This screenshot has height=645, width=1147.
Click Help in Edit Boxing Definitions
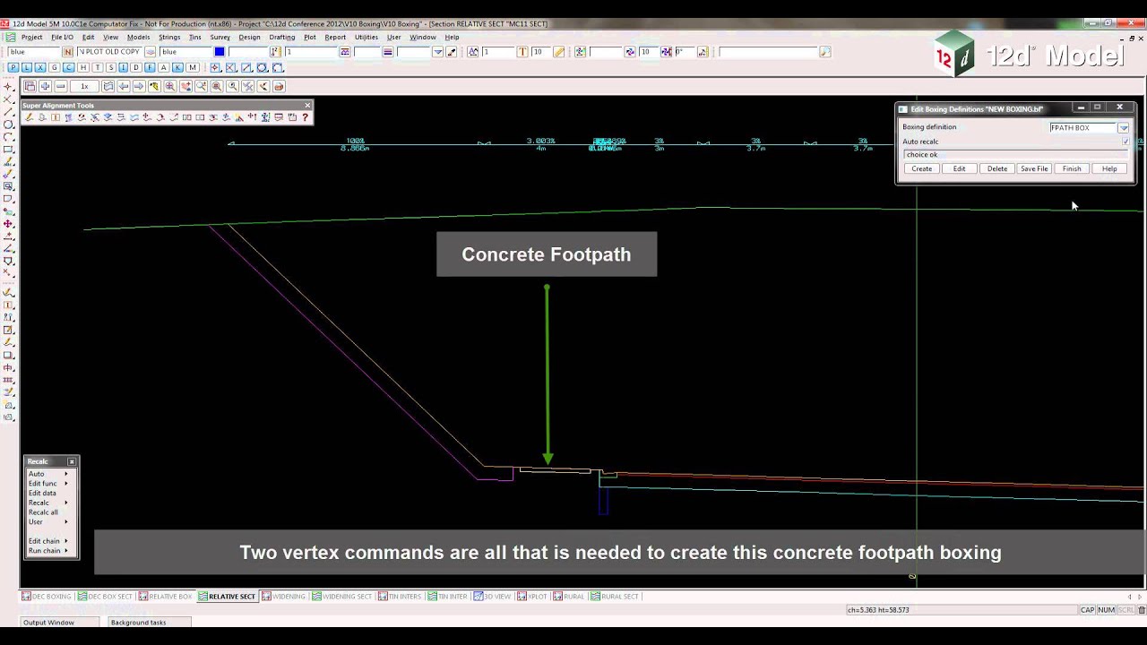[x=1109, y=168]
